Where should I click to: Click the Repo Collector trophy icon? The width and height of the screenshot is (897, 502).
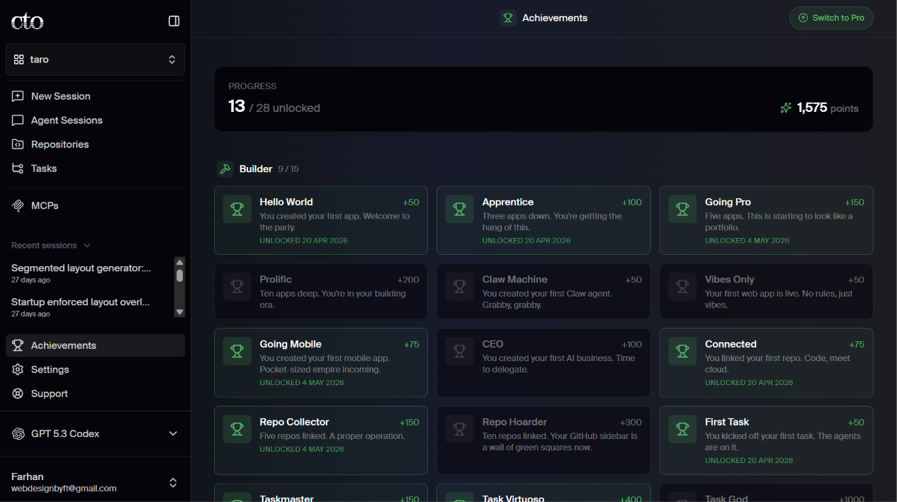coord(237,429)
